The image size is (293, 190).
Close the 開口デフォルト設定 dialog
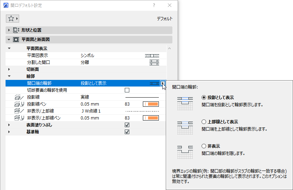pyautogui.click(x=170, y=5)
